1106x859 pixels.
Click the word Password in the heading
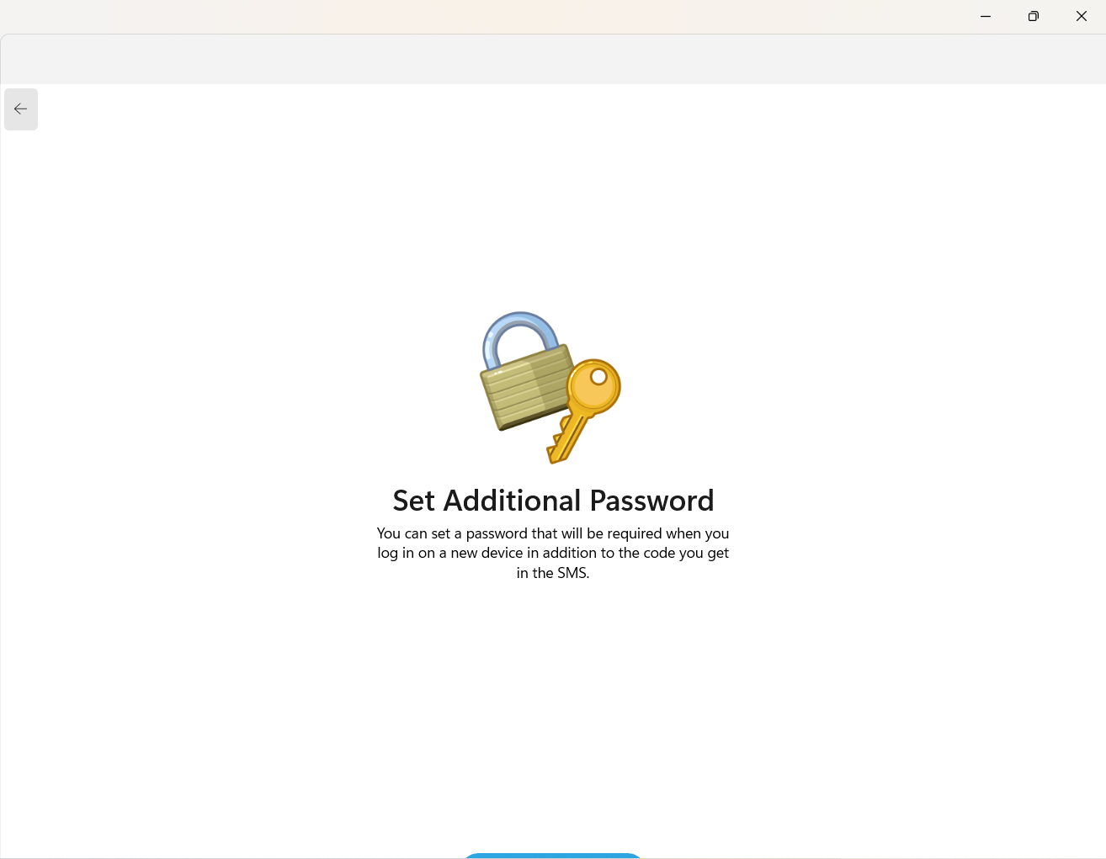click(651, 501)
